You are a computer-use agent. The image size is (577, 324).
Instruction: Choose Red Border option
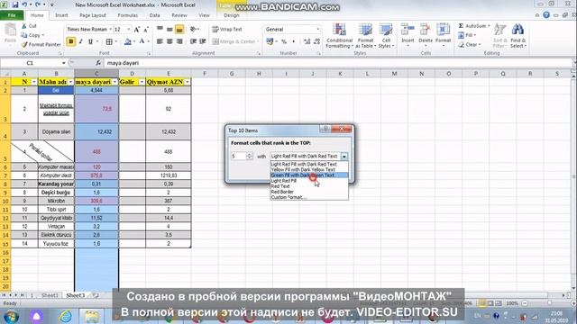(x=308, y=192)
